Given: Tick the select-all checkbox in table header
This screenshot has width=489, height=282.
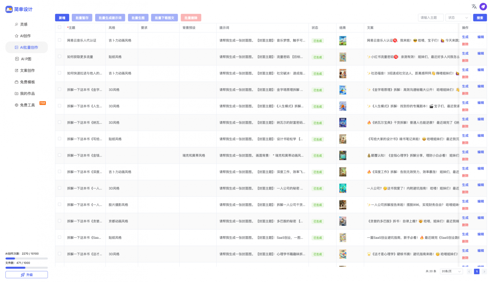Looking at the screenshot, I should coord(60,27).
